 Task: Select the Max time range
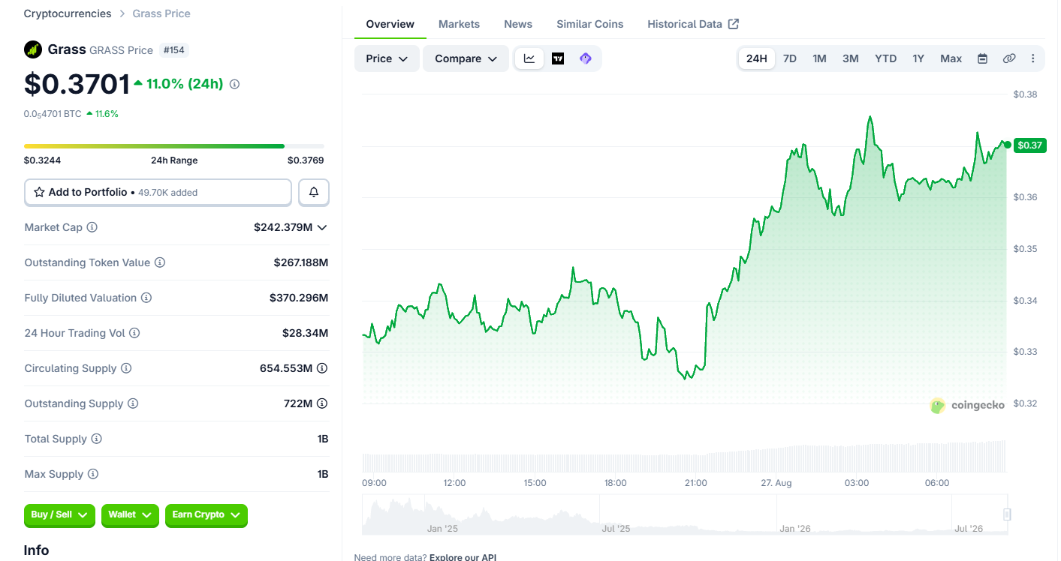coord(951,58)
